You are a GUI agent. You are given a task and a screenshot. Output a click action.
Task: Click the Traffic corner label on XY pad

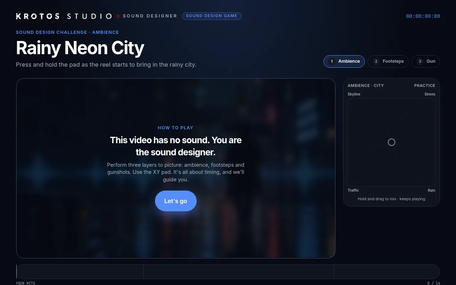coord(353,190)
